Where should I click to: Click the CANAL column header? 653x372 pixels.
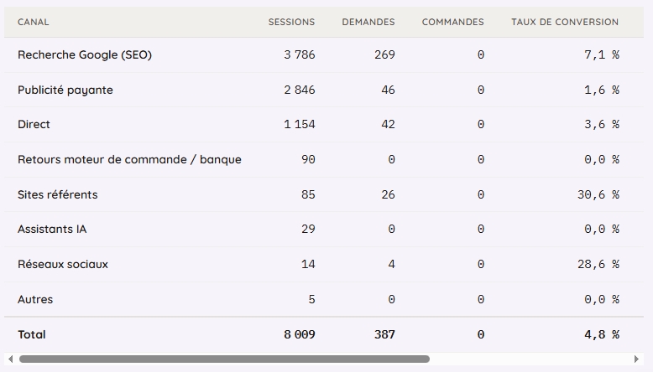(34, 22)
